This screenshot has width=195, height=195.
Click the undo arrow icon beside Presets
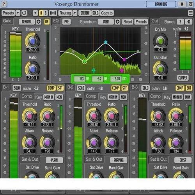(x=24, y=13)
